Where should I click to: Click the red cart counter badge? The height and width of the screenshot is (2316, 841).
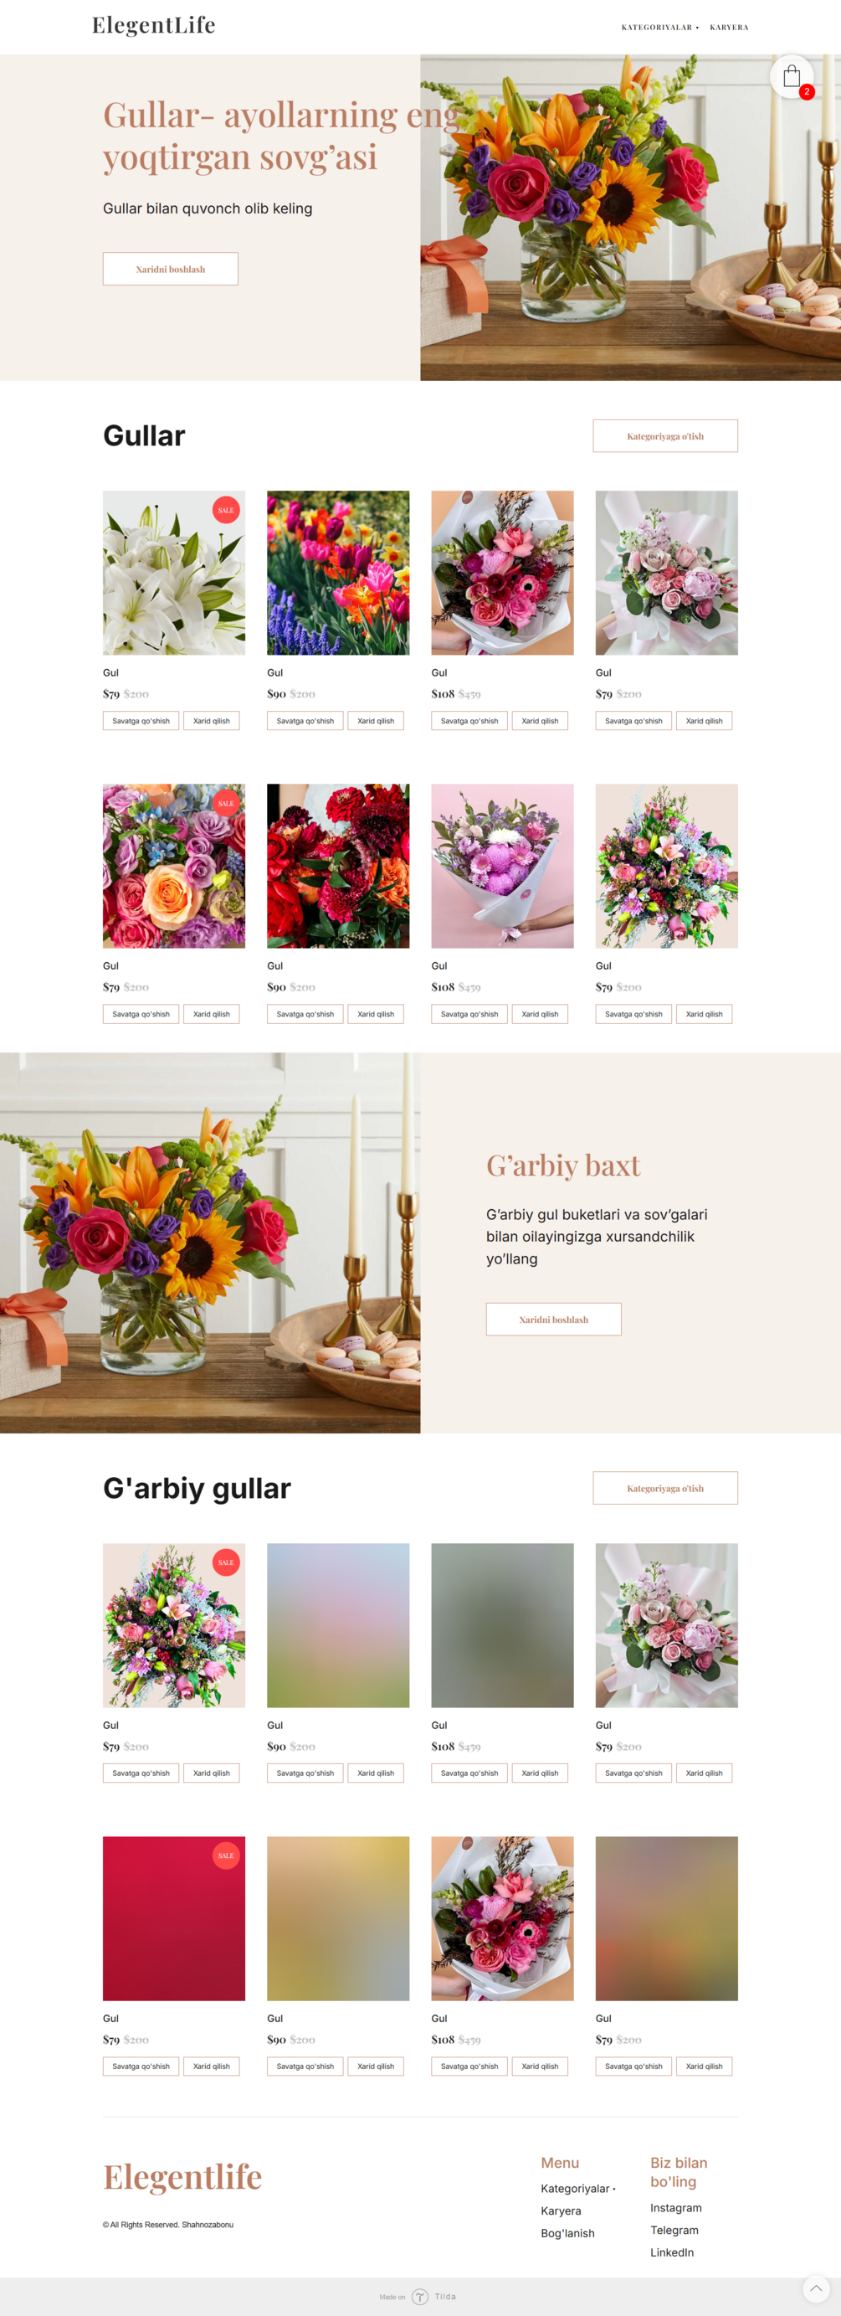click(x=807, y=92)
